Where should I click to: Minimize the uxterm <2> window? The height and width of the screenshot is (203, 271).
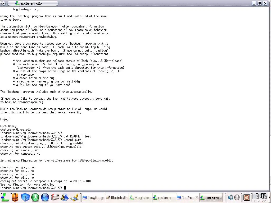pyautogui.click(x=254, y=3)
